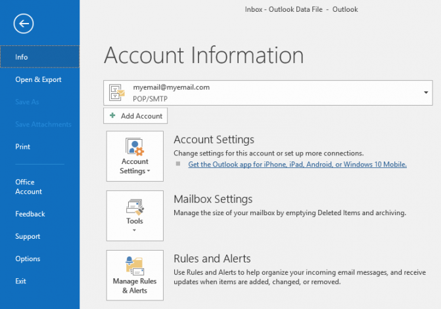The width and height of the screenshot is (441, 309).
Task: Click the Use Rules and Alerts description text
Action: click(300, 277)
